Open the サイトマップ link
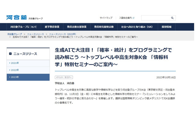 coord(106,18)
